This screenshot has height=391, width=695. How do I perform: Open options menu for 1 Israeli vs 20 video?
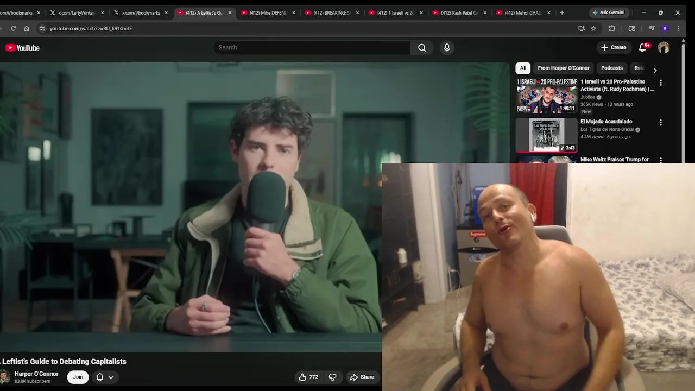pos(661,83)
